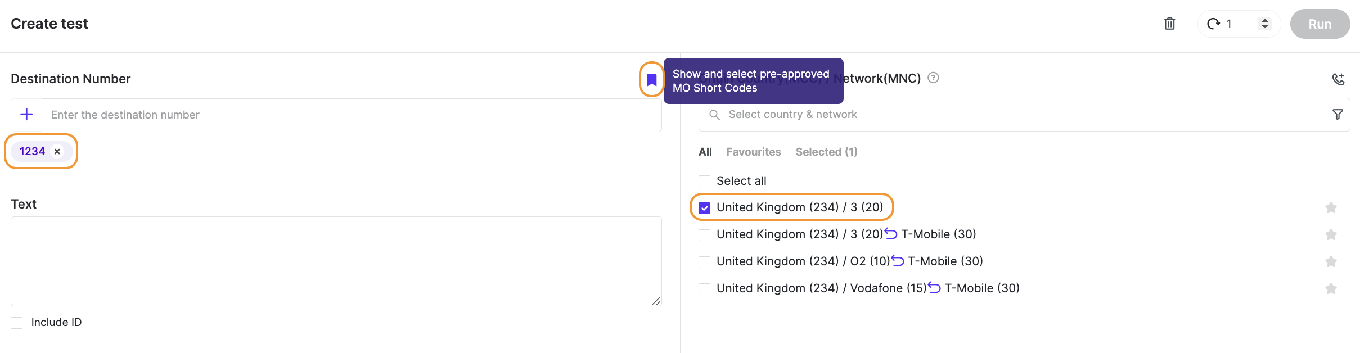Click the search magnifier in the network selector
Image resolution: width=1360 pixels, height=353 pixels.
point(714,115)
